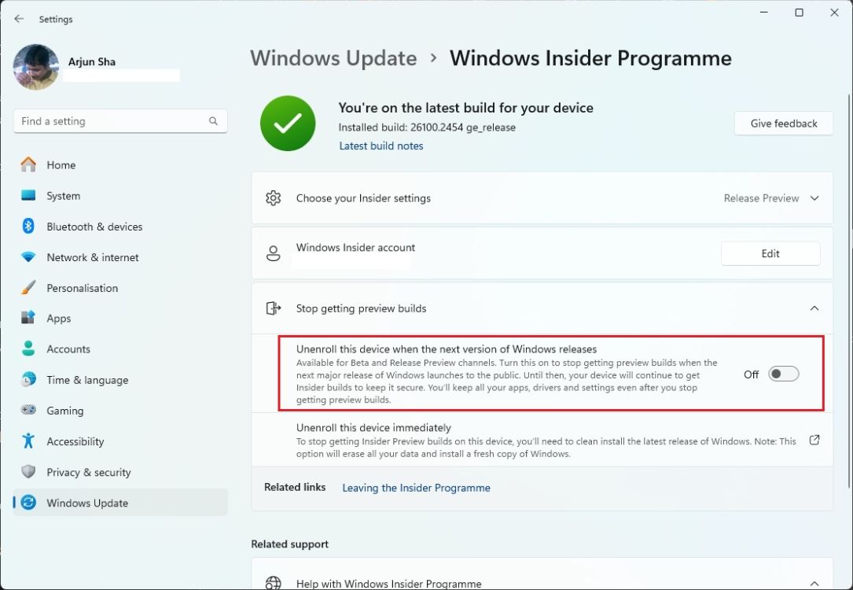Enable unenroll when next Windows version releases
This screenshot has width=853, height=590.
click(783, 374)
